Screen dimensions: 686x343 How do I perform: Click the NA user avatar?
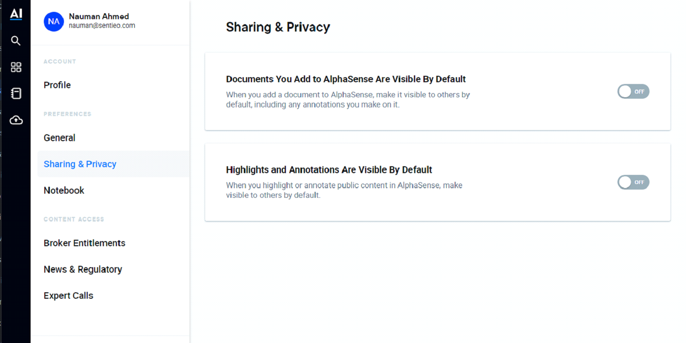(x=53, y=21)
